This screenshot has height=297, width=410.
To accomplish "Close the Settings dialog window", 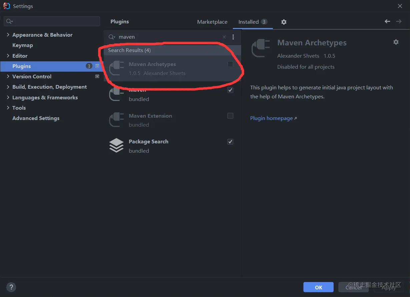I will pyautogui.click(x=400, y=6).
